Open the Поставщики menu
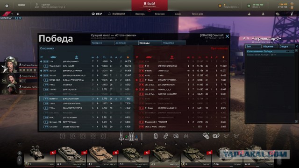 116,14
